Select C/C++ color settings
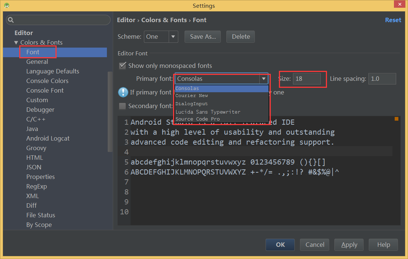 (x=36, y=120)
